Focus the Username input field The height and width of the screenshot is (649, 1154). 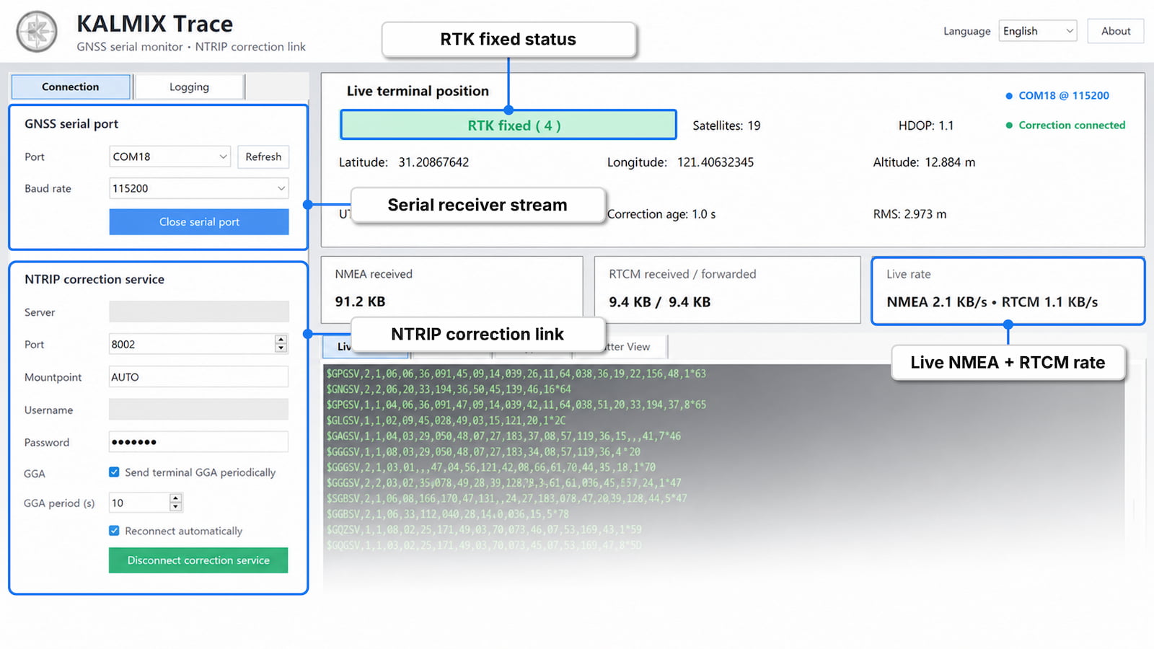pos(199,410)
